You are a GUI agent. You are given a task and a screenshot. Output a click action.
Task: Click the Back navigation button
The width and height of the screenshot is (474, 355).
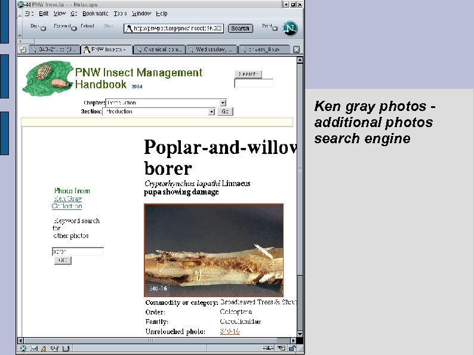coord(35,26)
